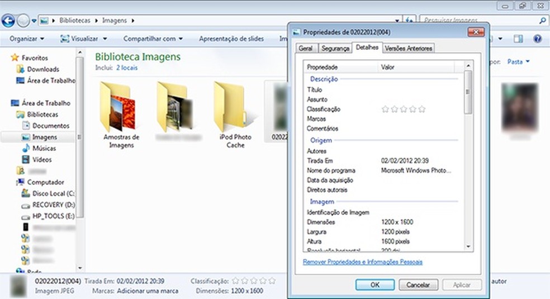Click the Forward navigation arrow button
Viewport: 550px width, 299px height.
(23, 21)
